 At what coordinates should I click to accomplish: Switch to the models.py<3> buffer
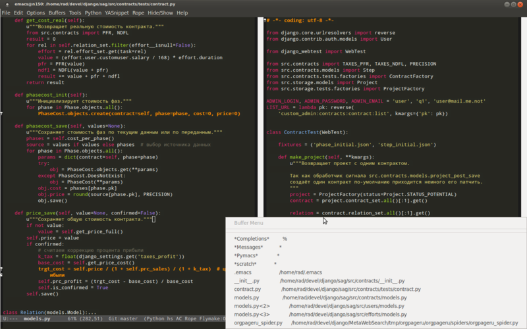pos(375,315)
